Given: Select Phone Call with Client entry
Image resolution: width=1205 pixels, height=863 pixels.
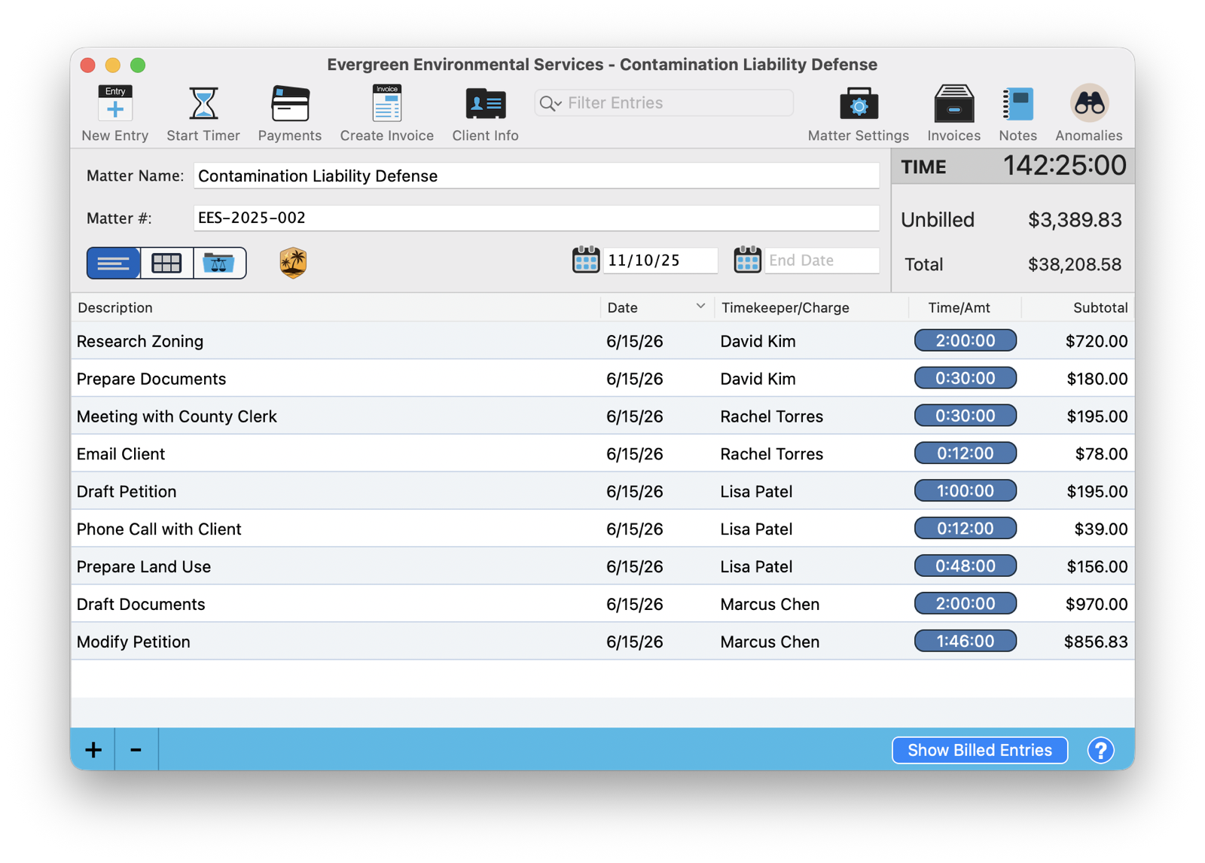Looking at the screenshot, I should tap(602, 529).
